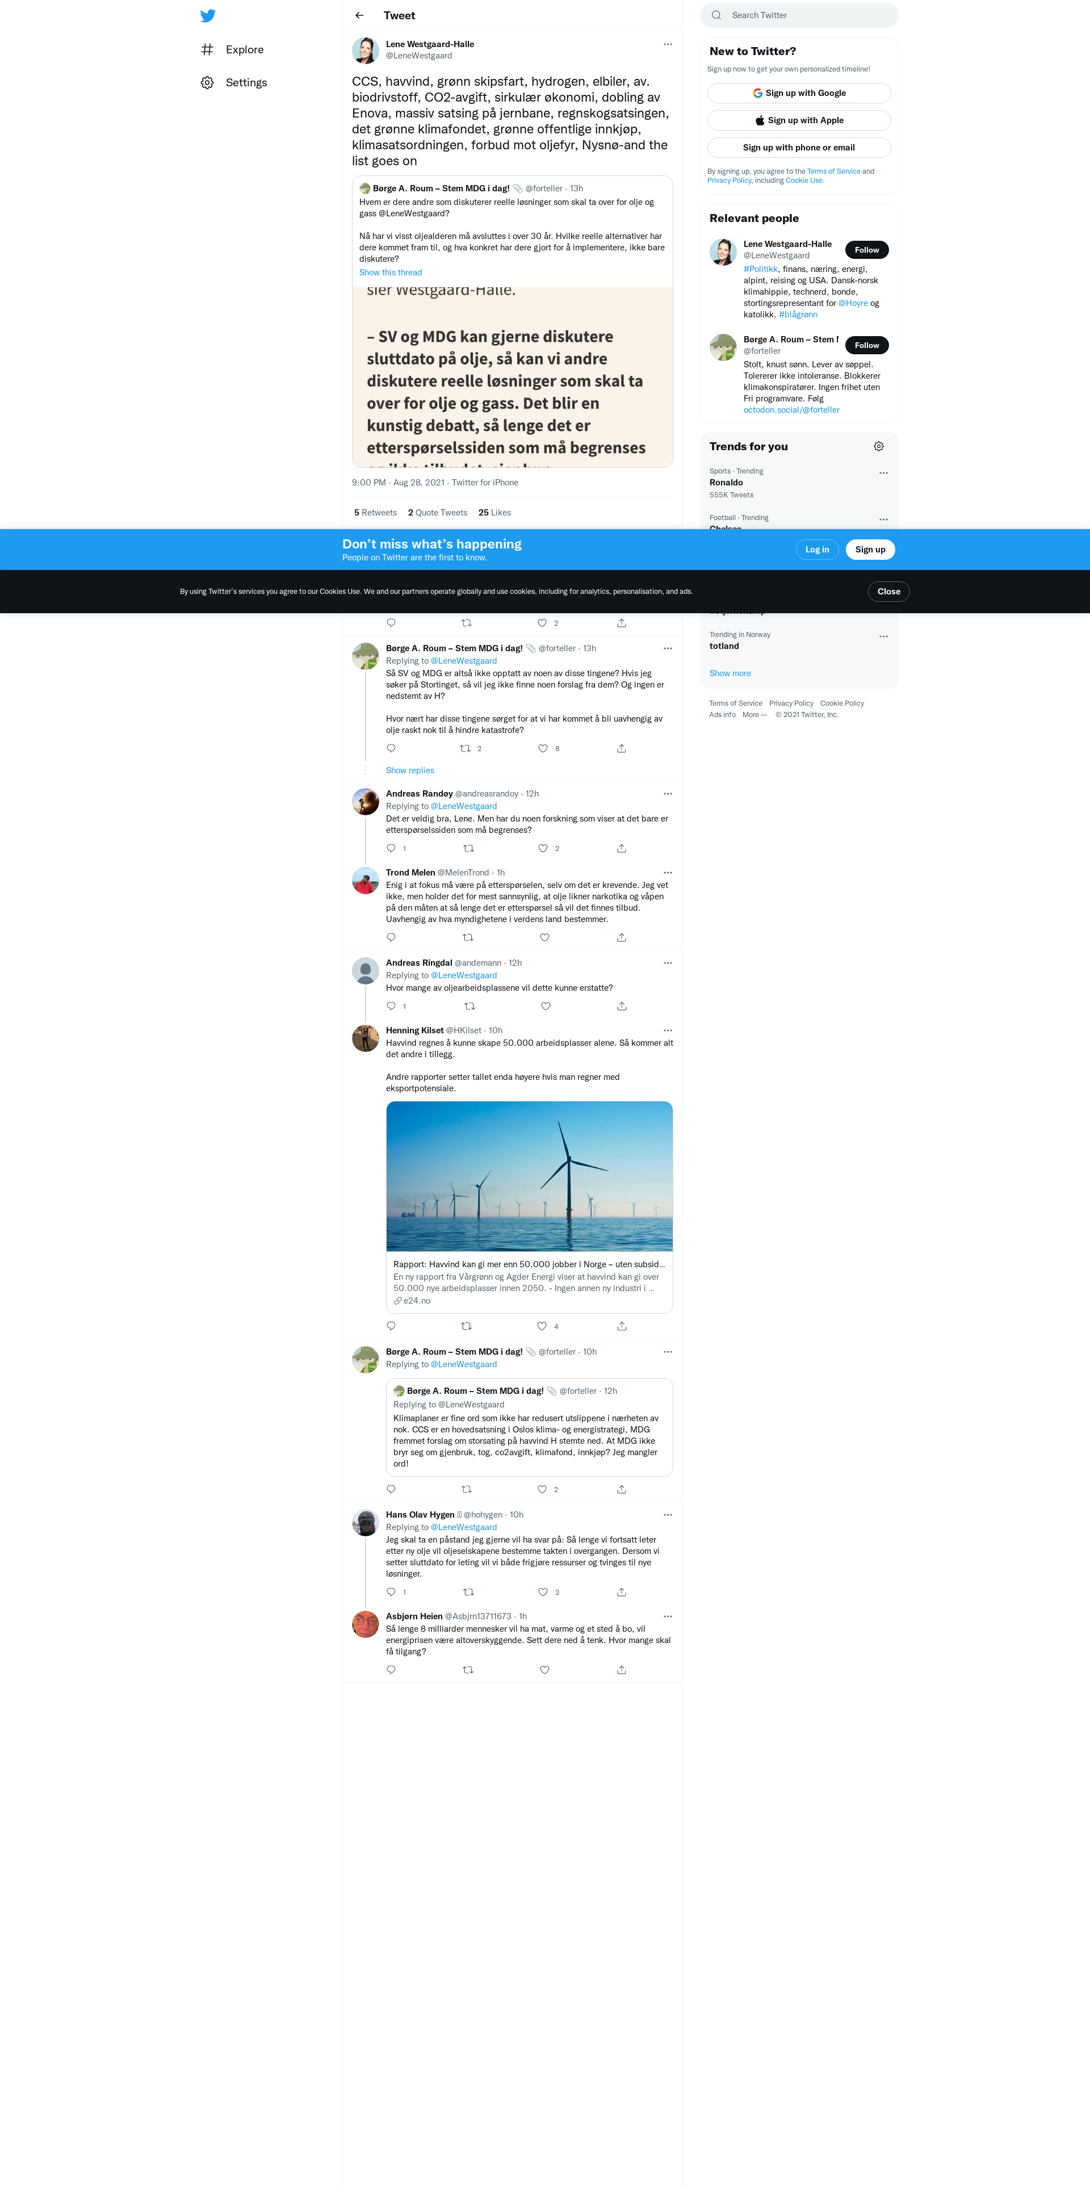Viewport: 1090px width, 2187px height.
Task: Like Henning Kilset's tweet with 4 likes
Action: 543,1326
